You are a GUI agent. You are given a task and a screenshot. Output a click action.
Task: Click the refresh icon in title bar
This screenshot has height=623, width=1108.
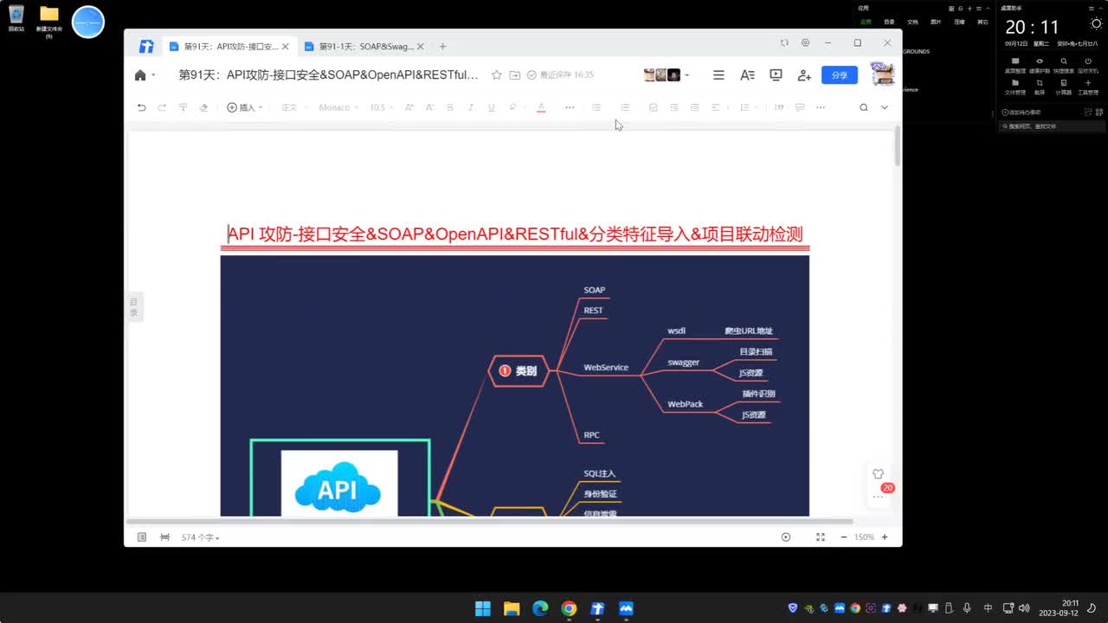784,42
